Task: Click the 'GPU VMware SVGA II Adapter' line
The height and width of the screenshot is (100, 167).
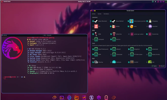Action: [x=40, y=69]
